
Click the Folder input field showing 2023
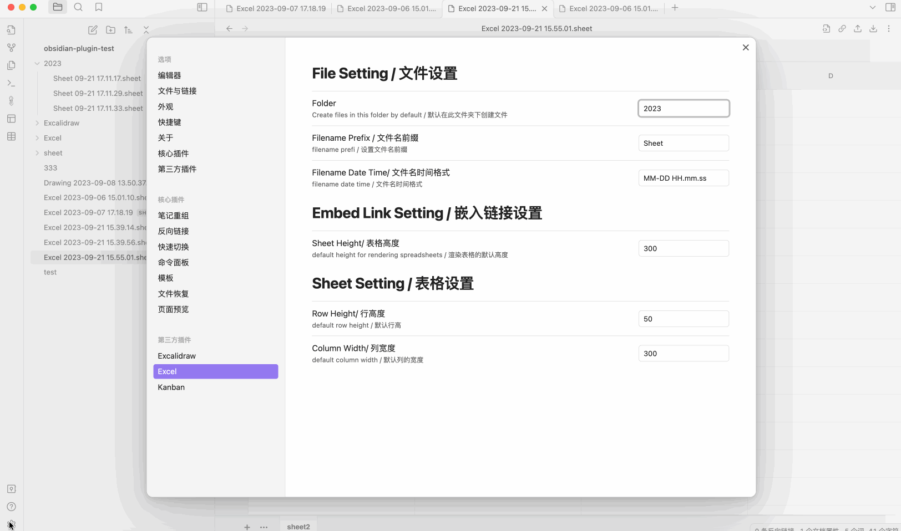684,109
